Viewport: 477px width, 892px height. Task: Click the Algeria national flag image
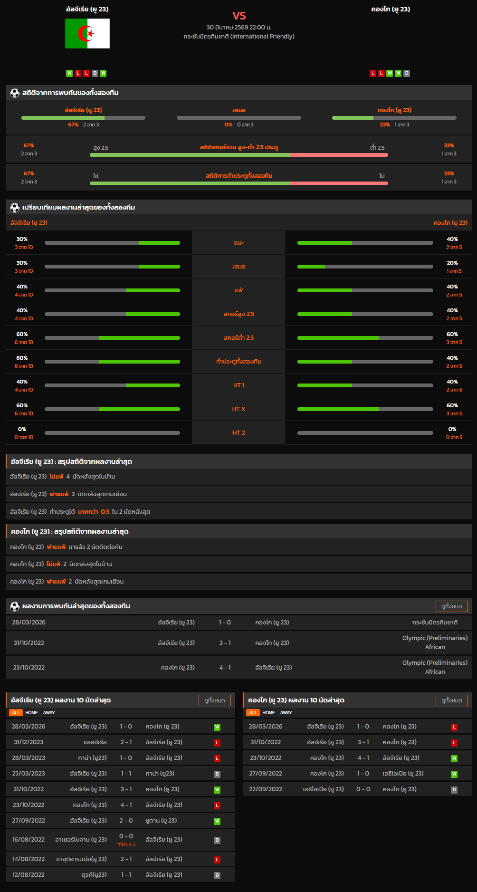tap(87, 34)
